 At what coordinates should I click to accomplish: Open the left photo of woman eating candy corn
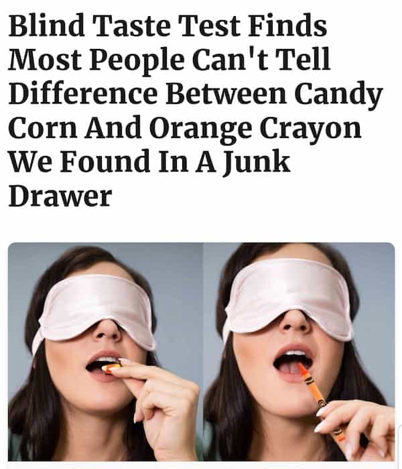coord(106,352)
